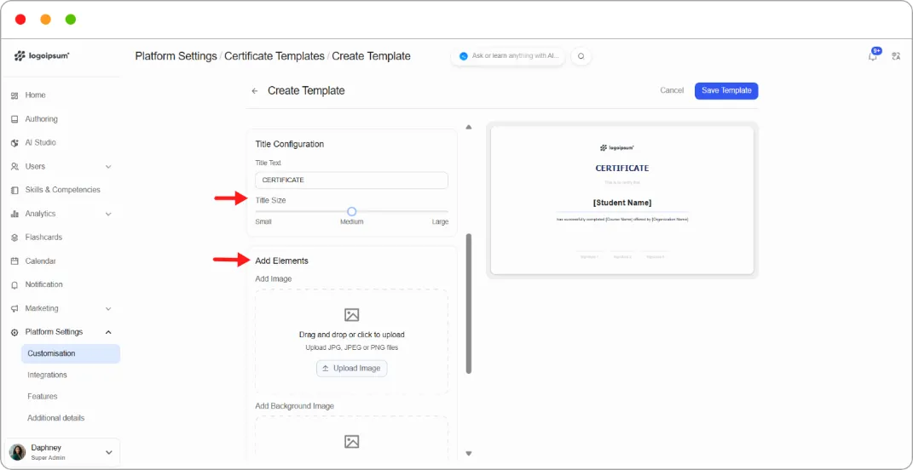Viewport: 913px width, 470px height.
Task: Click the Medium size label
Action: (352, 221)
